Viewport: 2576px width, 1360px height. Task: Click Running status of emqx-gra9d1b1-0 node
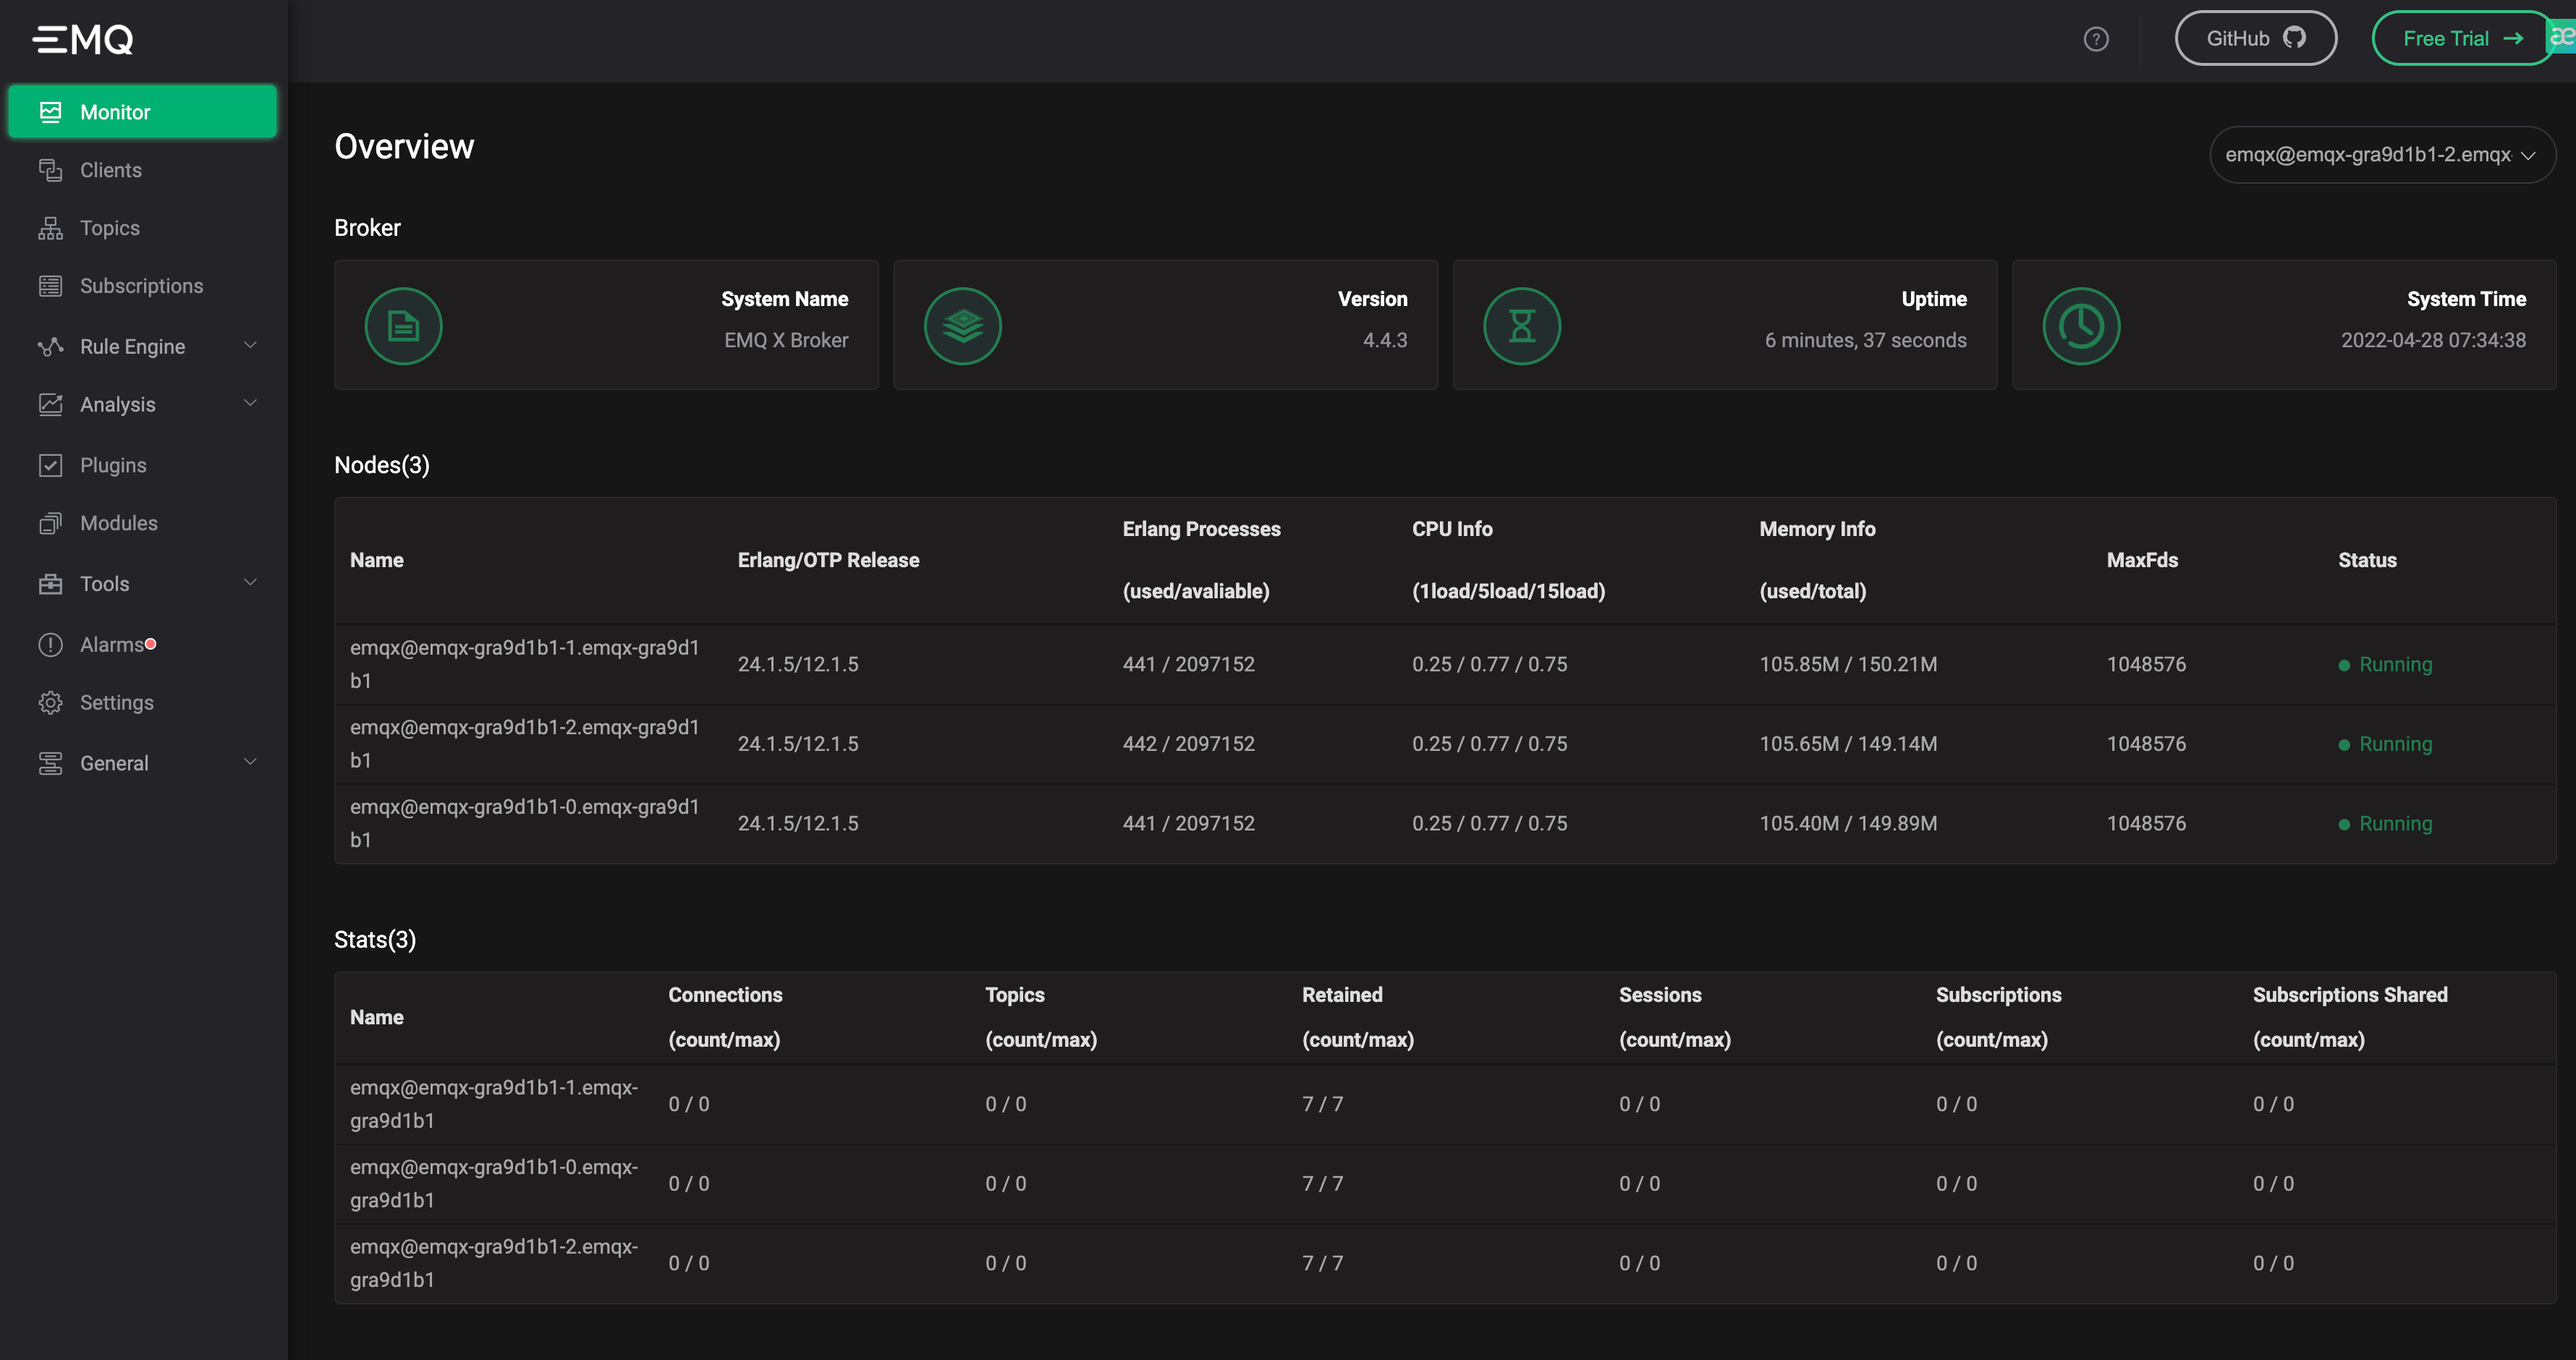(2385, 824)
